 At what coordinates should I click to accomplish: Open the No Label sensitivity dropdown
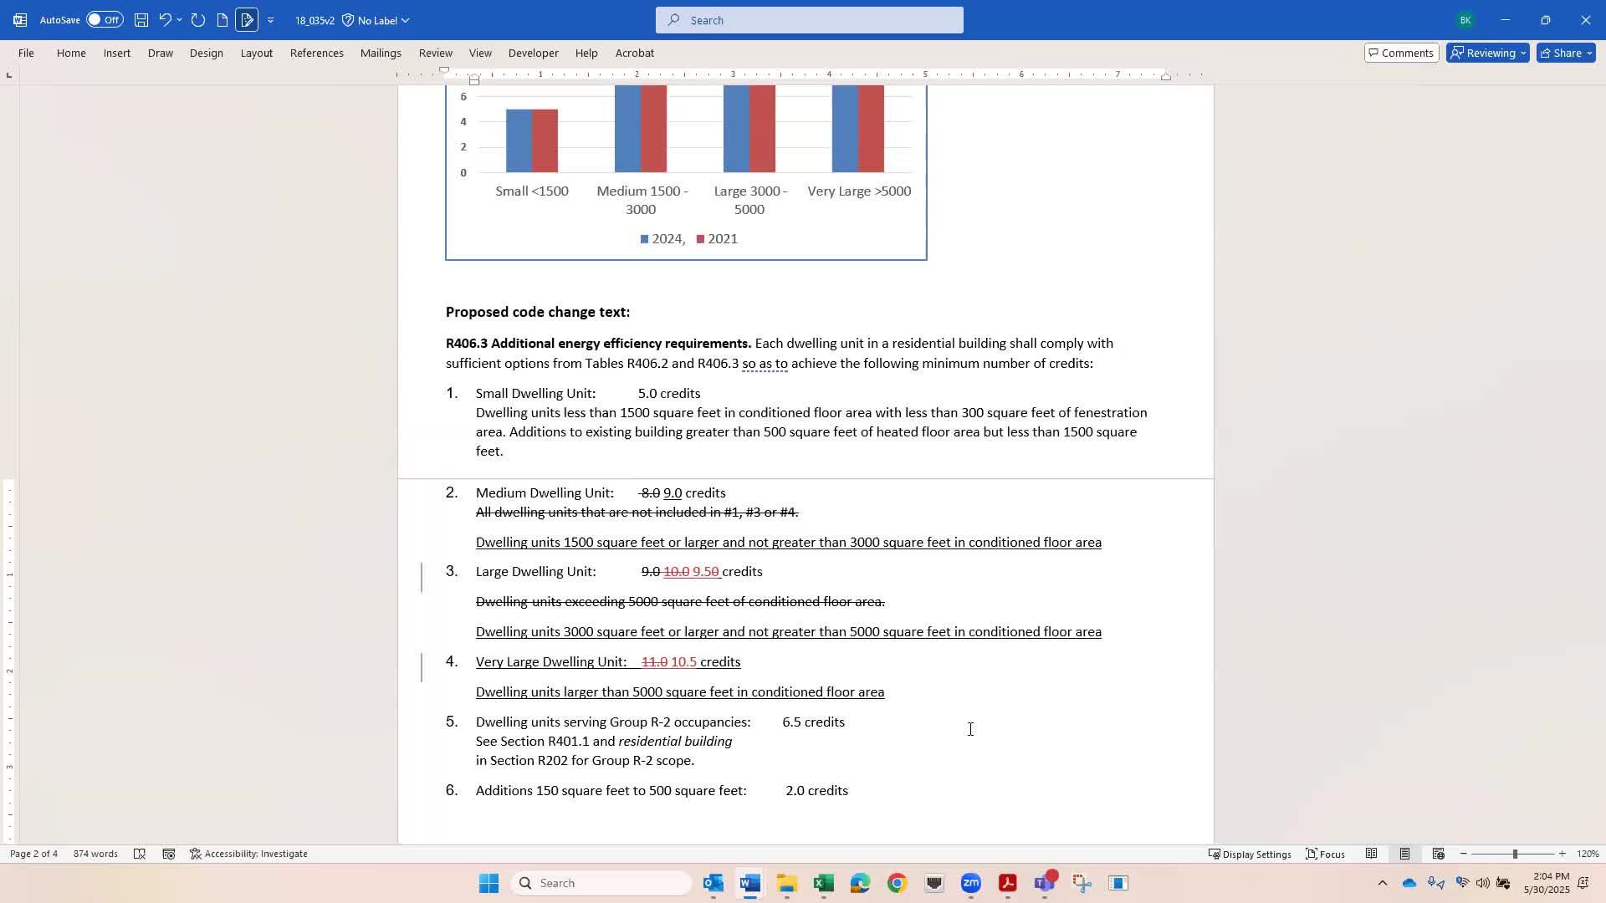[x=376, y=20]
